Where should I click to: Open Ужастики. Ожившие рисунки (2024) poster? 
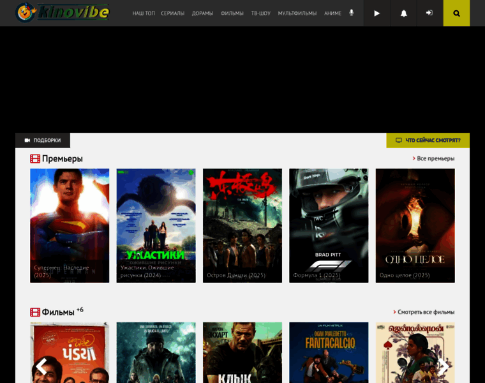click(x=156, y=225)
